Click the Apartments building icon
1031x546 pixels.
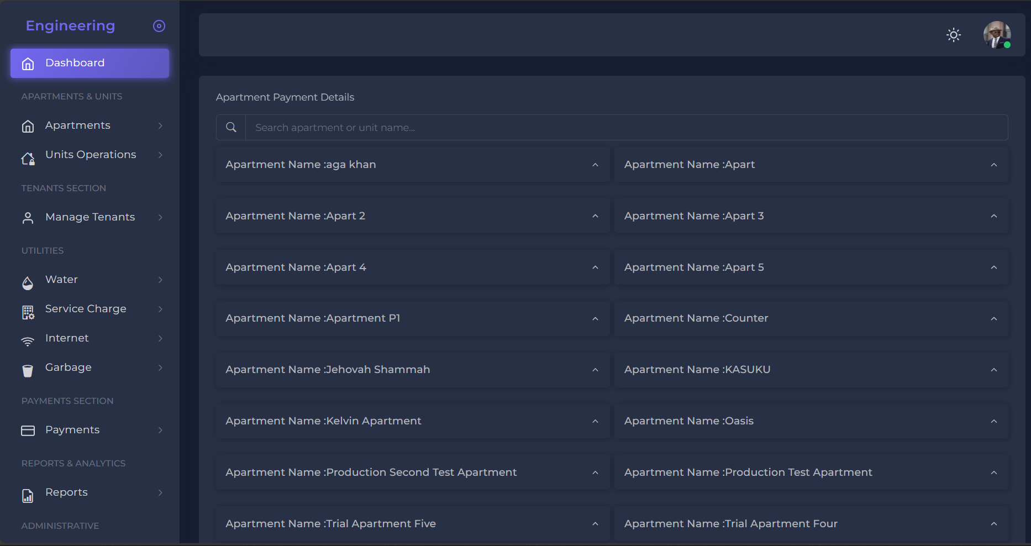click(28, 126)
